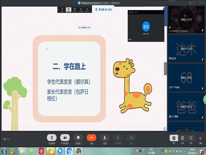Open the invite participants button (邀请)
Screen dimensions: 206x155
tap(105, 138)
